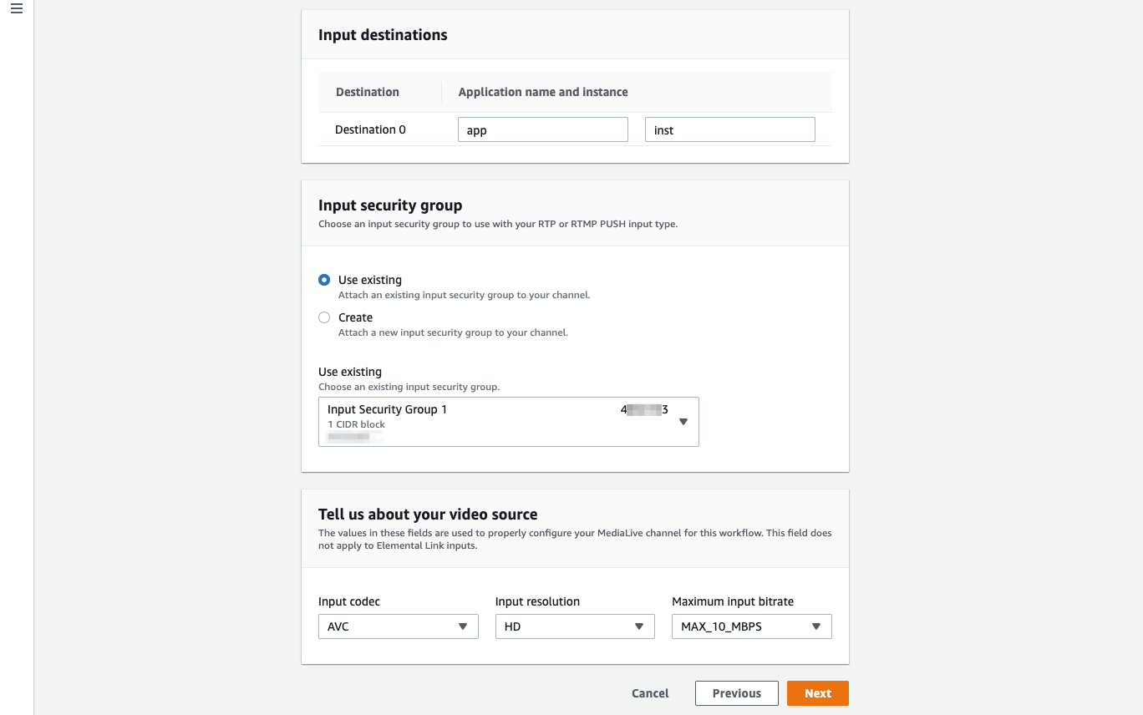Click the Maximum input bitrate arrow icon

816,626
